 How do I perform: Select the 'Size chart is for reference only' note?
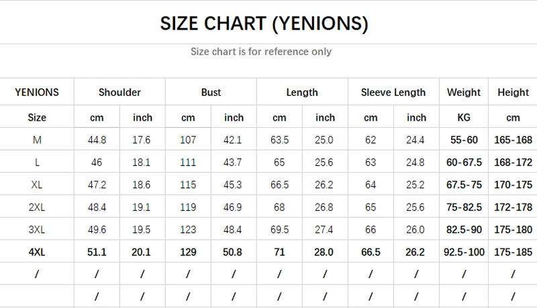coord(261,52)
